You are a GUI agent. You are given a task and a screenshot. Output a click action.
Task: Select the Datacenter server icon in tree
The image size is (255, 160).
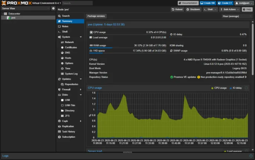pos(6,14)
